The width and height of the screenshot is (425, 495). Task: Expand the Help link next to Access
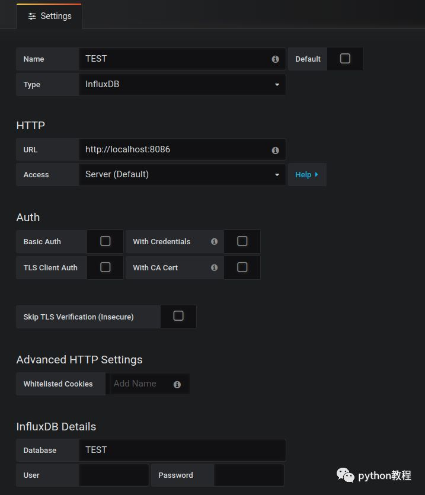click(307, 174)
